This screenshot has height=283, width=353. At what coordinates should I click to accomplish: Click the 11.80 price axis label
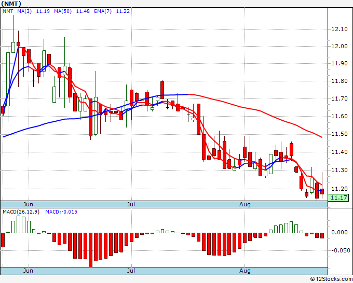coord(340,81)
